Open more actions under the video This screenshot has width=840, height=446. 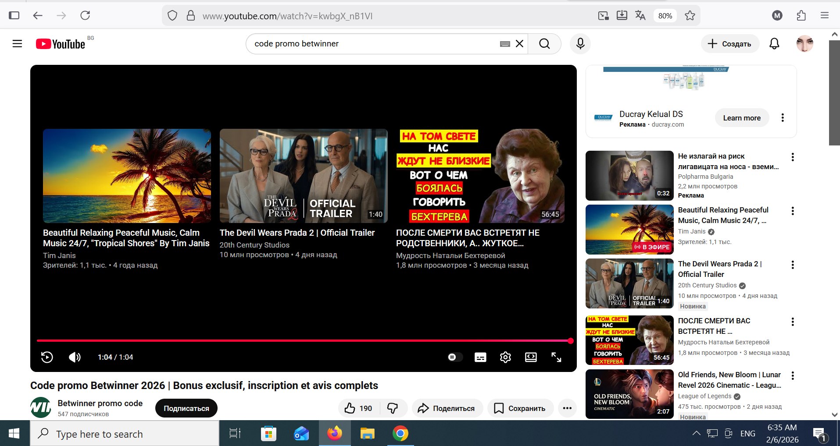(567, 408)
